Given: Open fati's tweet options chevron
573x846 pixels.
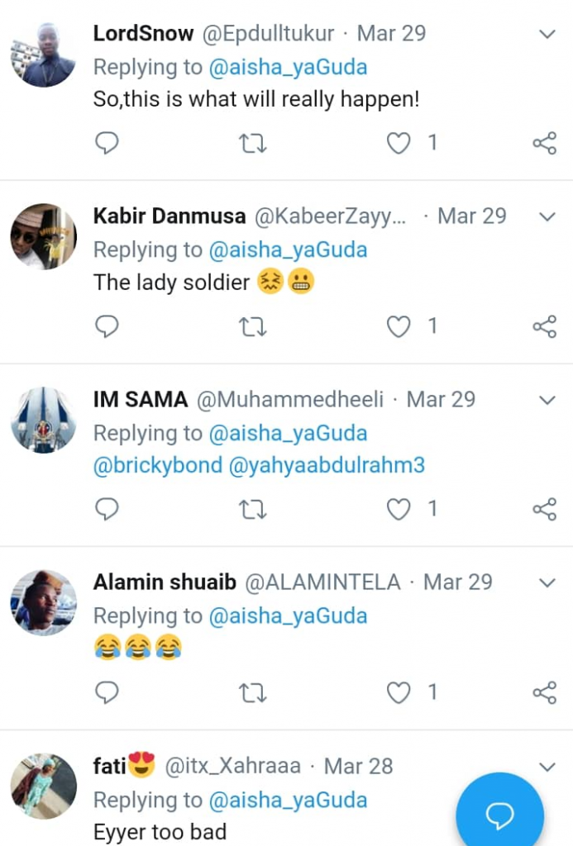Looking at the screenshot, I should pos(547,767).
